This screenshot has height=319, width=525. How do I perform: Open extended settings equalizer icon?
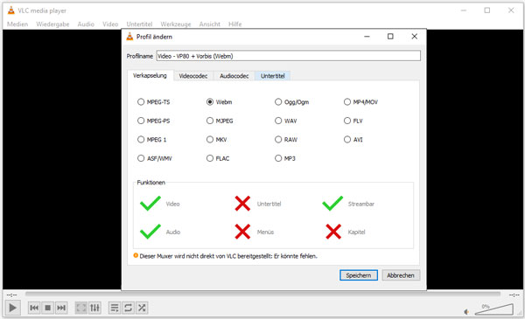[x=94, y=308]
